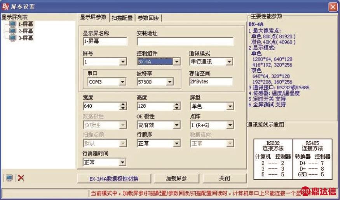Click the 高度 value field showing 128
The width and height of the screenshot is (340, 200).
coord(155,106)
